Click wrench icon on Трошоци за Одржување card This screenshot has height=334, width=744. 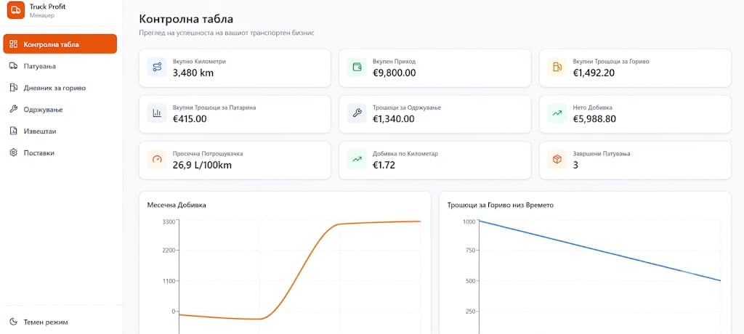357,113
